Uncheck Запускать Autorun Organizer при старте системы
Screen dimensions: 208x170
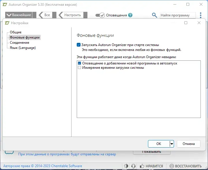[x=78, y=45]
